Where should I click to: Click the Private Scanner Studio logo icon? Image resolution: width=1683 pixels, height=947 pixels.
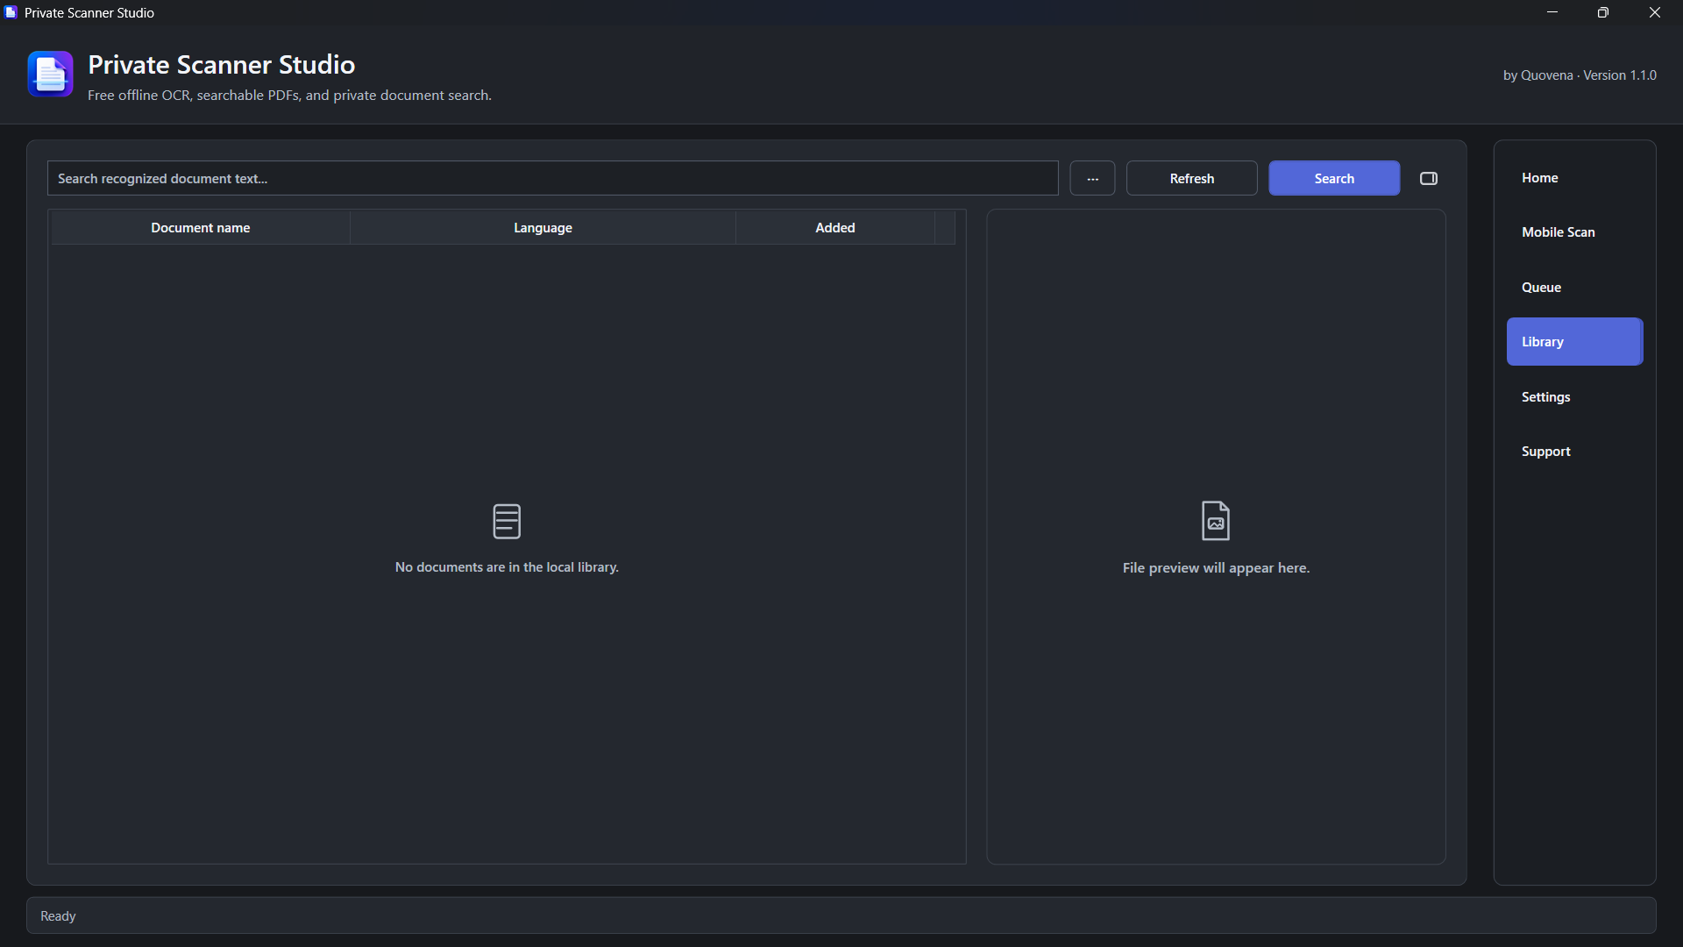pos(50,74)
